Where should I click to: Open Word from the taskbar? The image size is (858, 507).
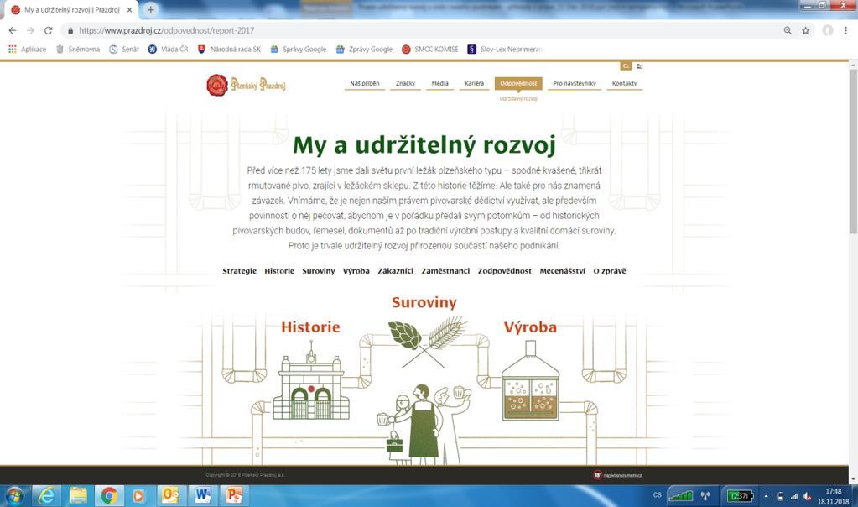pyautogui.click(x=202, y=496)
